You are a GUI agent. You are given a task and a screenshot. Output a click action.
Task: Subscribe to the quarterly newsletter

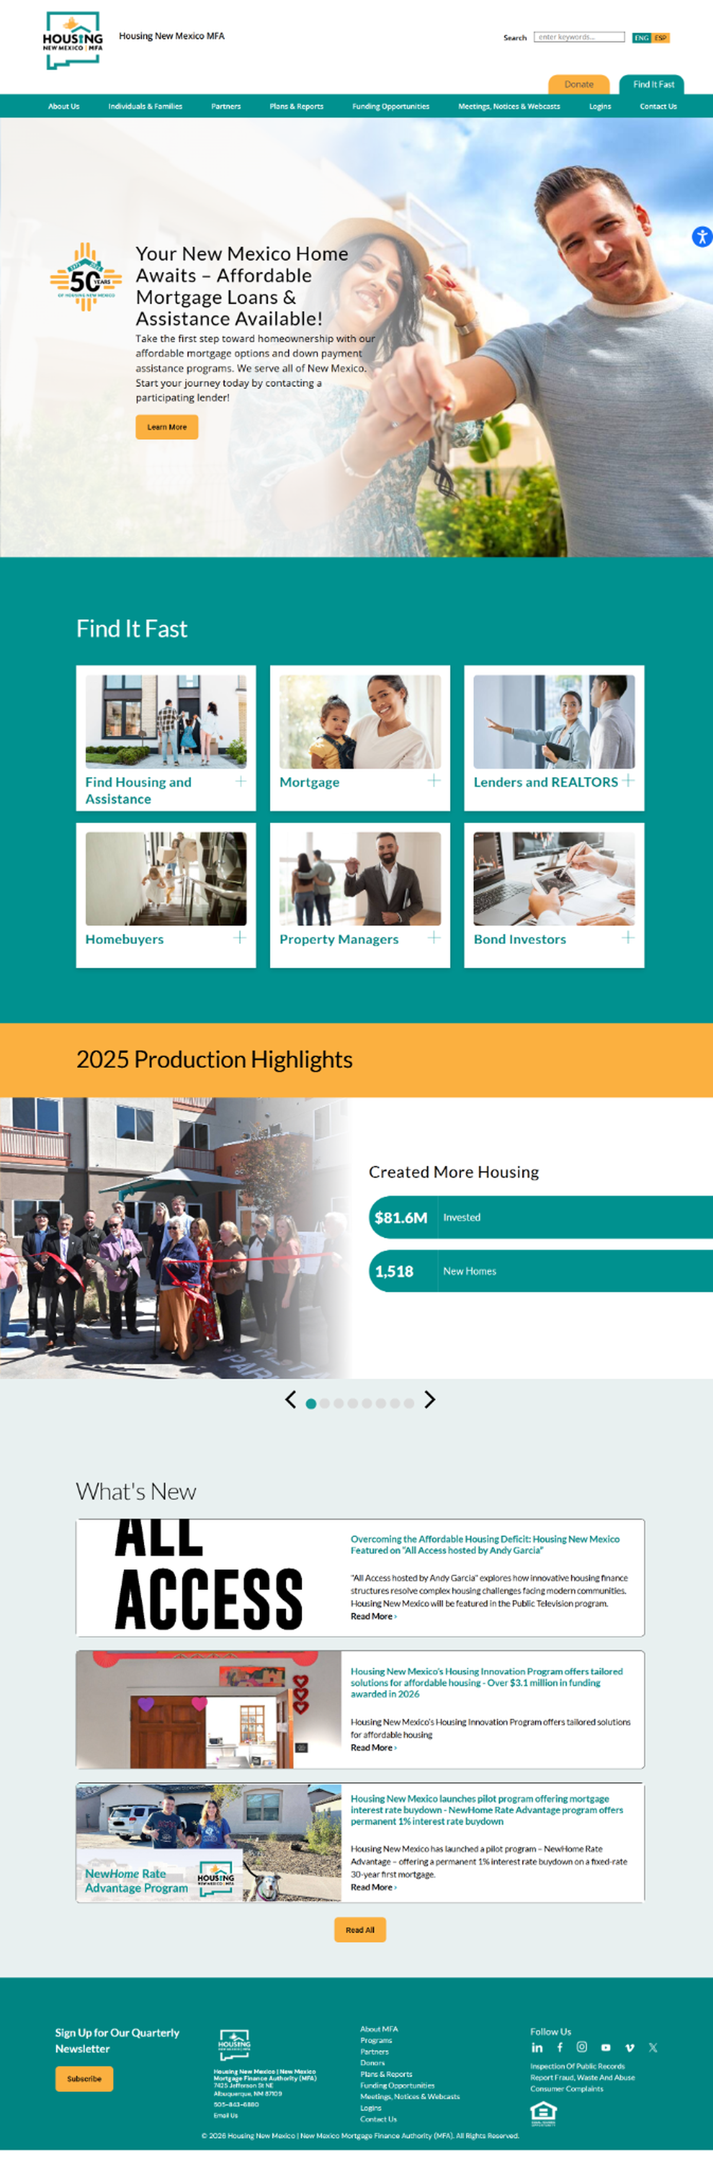(84, 2079)
